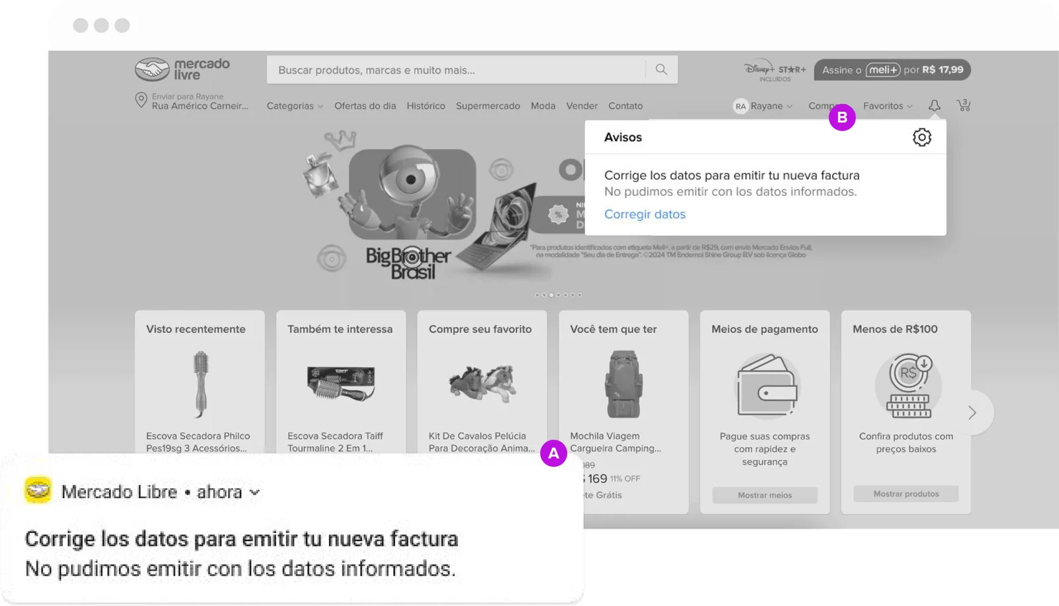Click the Disney+ Star+ logo

[775, 70]
